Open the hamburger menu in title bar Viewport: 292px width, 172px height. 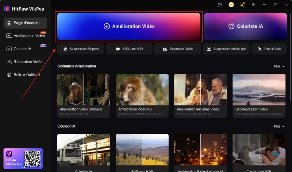tap(253, 5)
